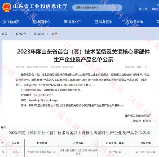Open the 政务服务 menu

[105, 22]
